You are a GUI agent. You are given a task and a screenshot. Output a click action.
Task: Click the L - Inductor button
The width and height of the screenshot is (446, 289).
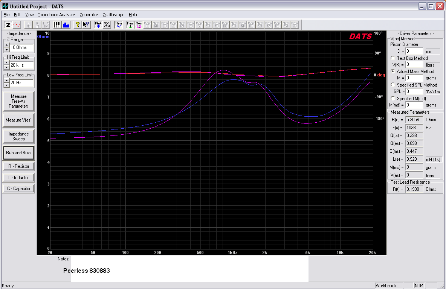[18, 178]
